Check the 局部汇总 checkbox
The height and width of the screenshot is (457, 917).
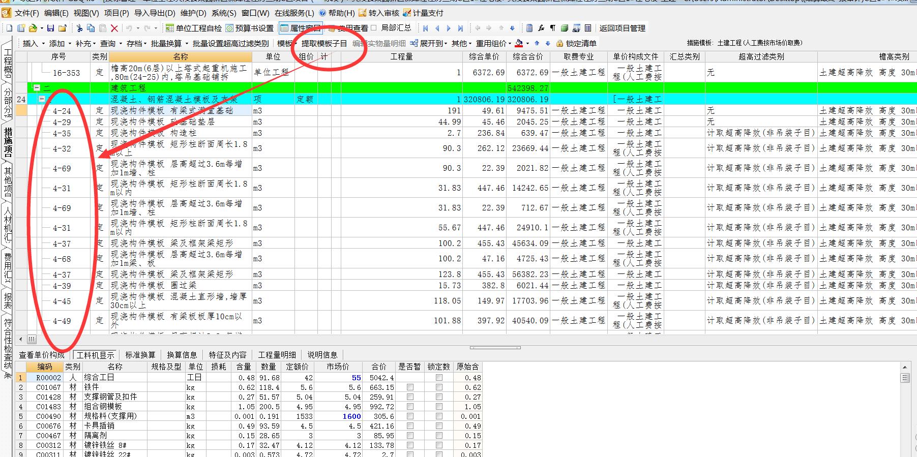[374, 28]
